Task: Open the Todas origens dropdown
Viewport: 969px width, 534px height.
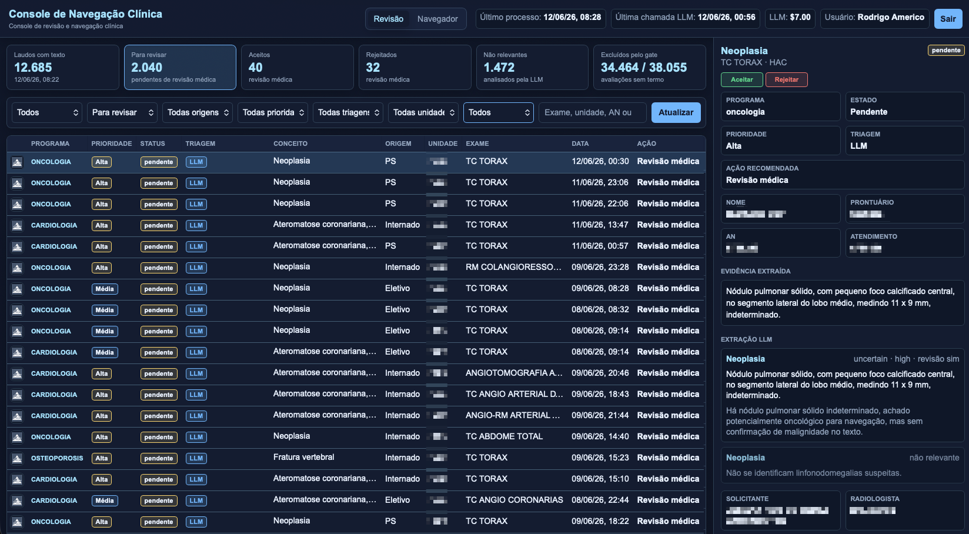Action: [198, 112]
